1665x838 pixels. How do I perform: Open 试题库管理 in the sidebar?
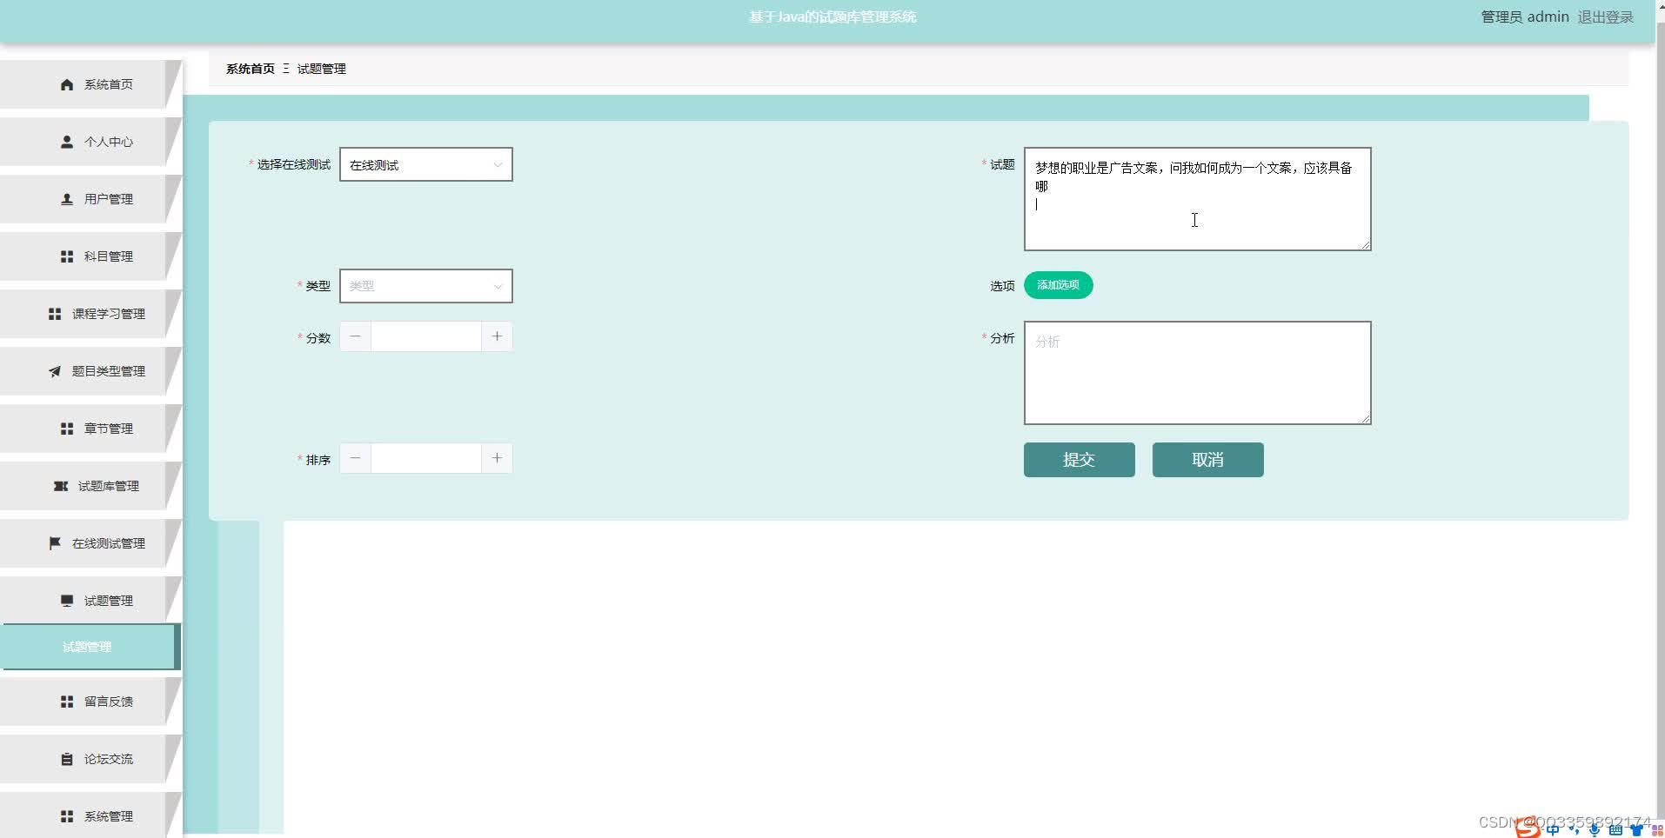coord(90,486)
